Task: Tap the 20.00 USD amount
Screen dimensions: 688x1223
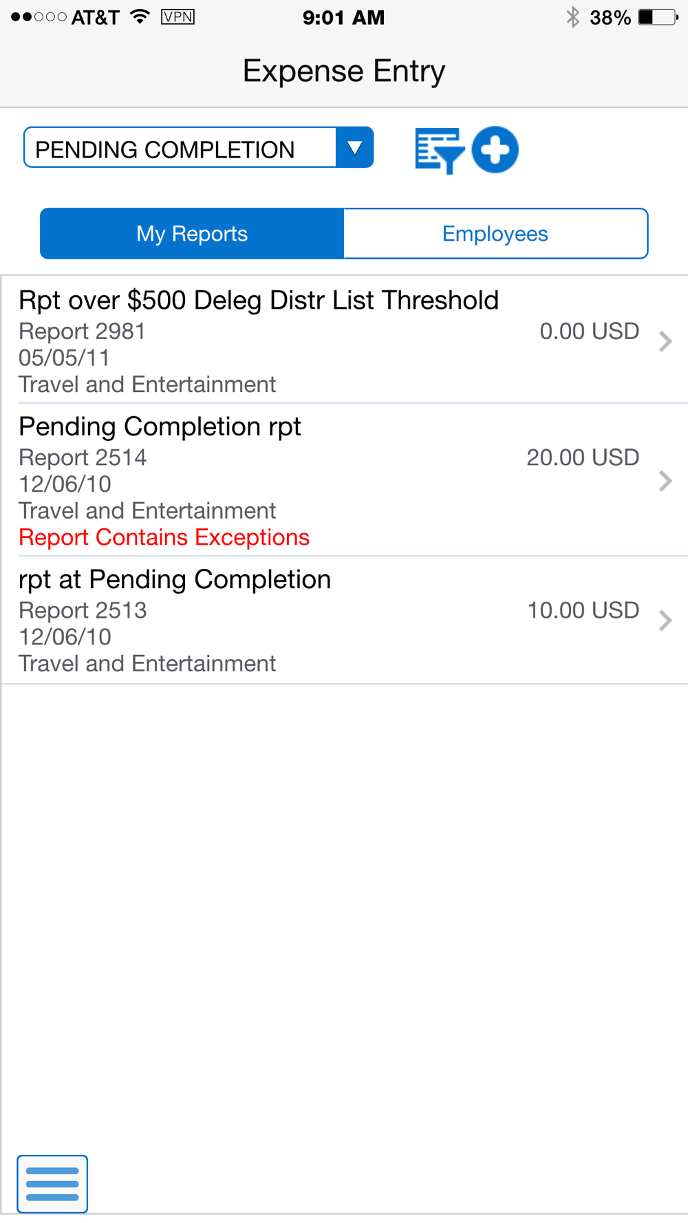Action: [583, 457]
